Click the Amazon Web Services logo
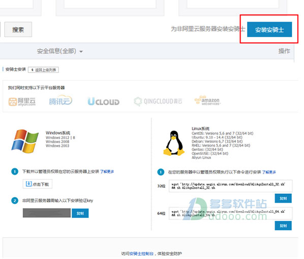 pos(207,101)
